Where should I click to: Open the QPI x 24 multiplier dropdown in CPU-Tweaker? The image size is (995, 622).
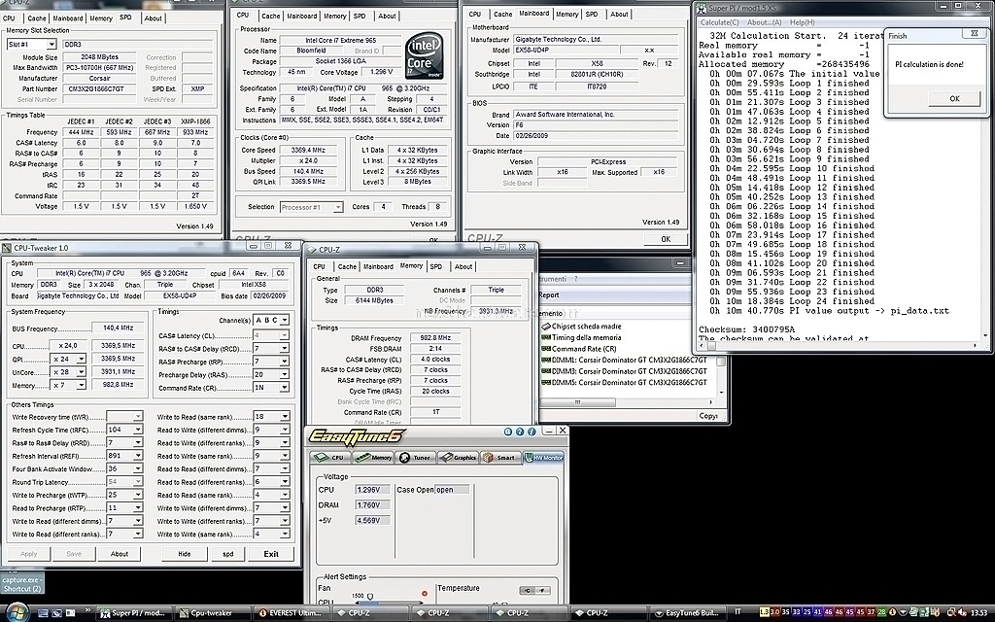pos(81,360)
